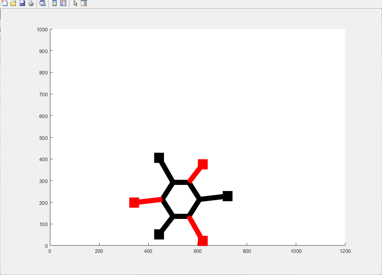Click the black square marker lower-left of hexagon
382x275 pixels.
[x=159, y=234]
